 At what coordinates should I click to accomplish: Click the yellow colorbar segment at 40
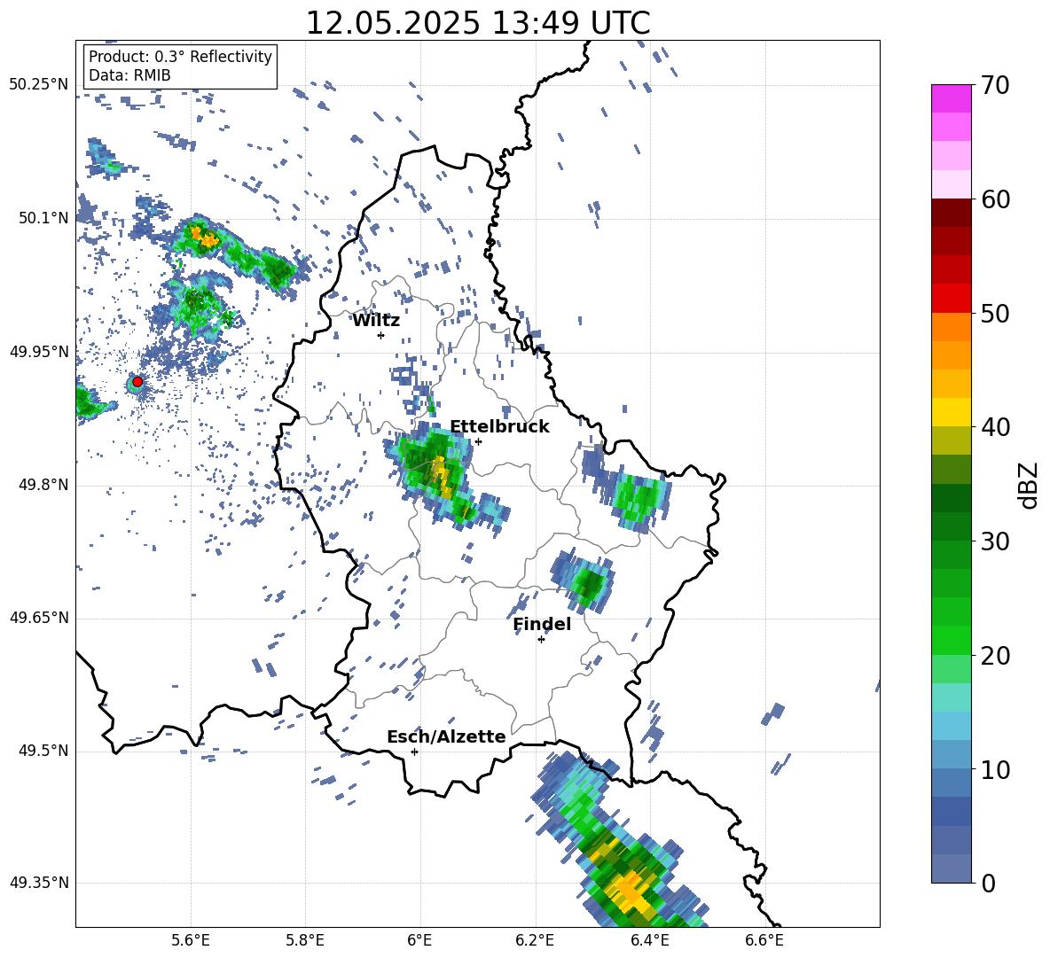click(951, 412)
